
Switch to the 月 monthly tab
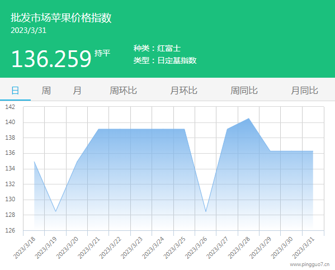click(x=77, y=91)
